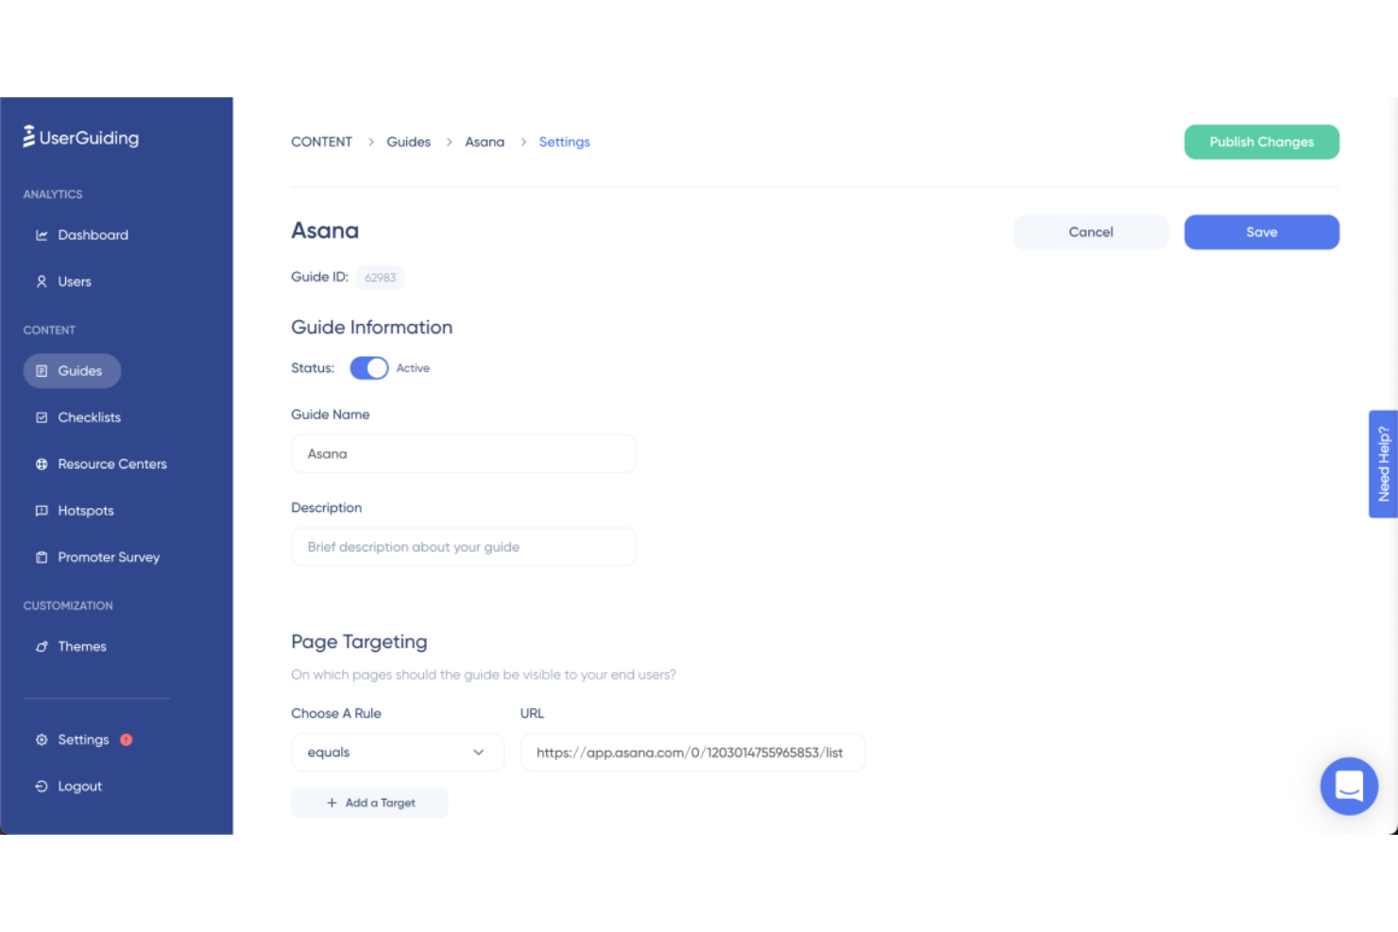Click the Guides document icon
Screen dimensions: 1398x932
click(42, 371)
